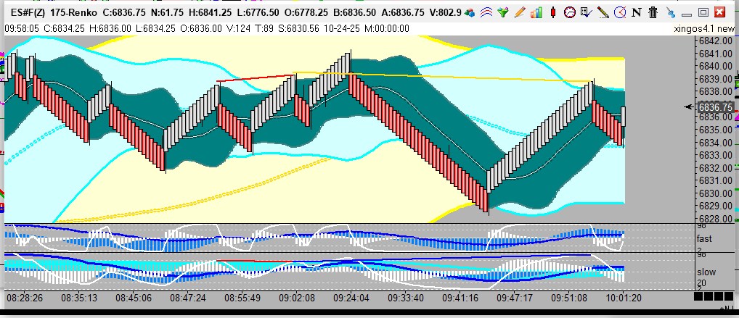Screen dimensions: 739x318
Task: Click the green funnel filter icon
Action: 503,12
